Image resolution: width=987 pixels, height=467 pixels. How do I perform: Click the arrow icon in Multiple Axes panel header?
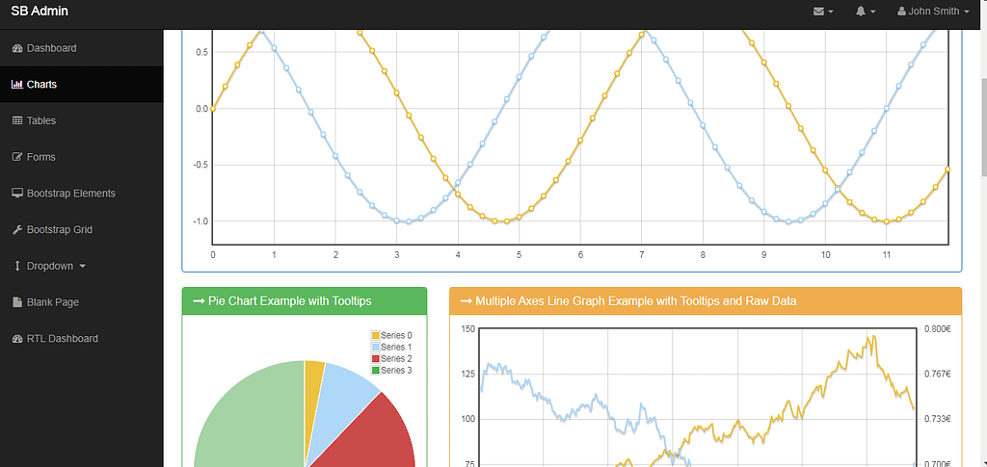tap(467, 301)
